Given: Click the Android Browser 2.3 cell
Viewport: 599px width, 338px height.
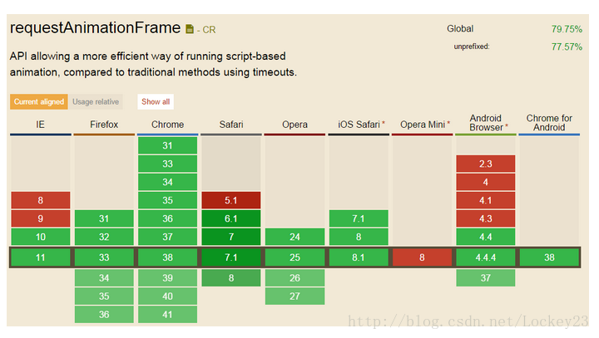Looking at the screenshot, I should click(486, 164).
